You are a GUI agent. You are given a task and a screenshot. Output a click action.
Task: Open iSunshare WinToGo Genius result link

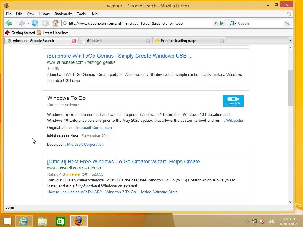pos(120,56)
